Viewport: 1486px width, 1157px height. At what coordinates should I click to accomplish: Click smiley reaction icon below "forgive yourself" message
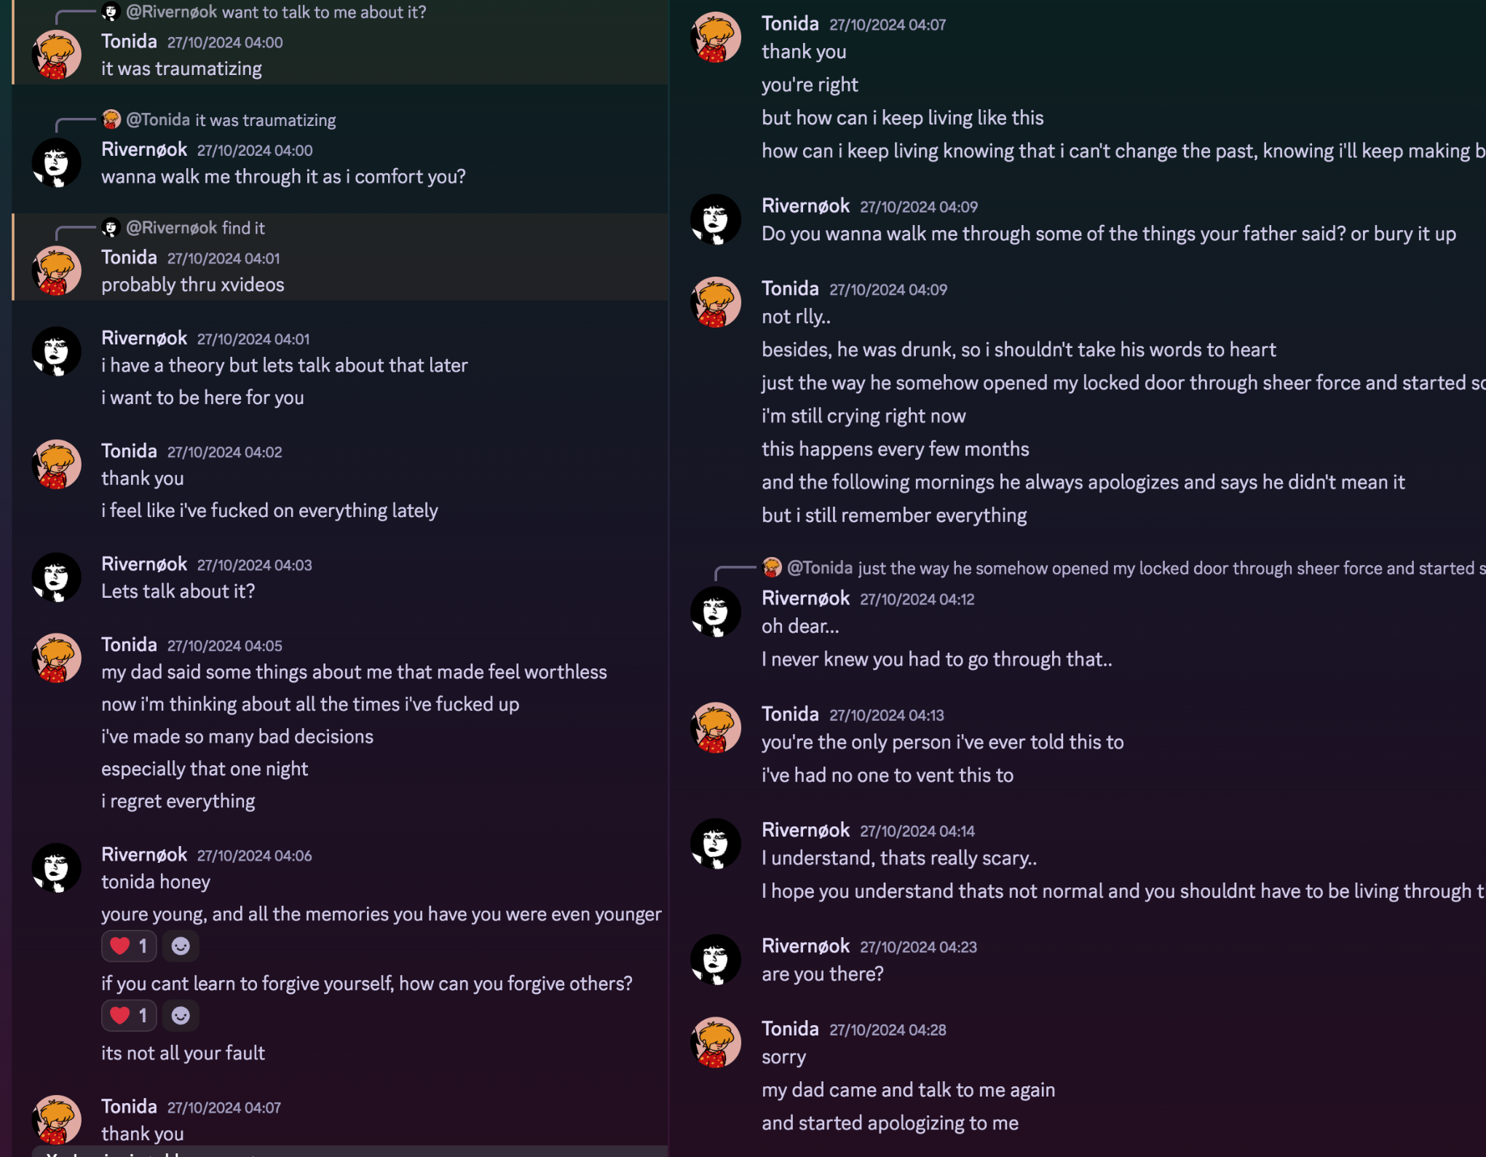pos(181,1016)
